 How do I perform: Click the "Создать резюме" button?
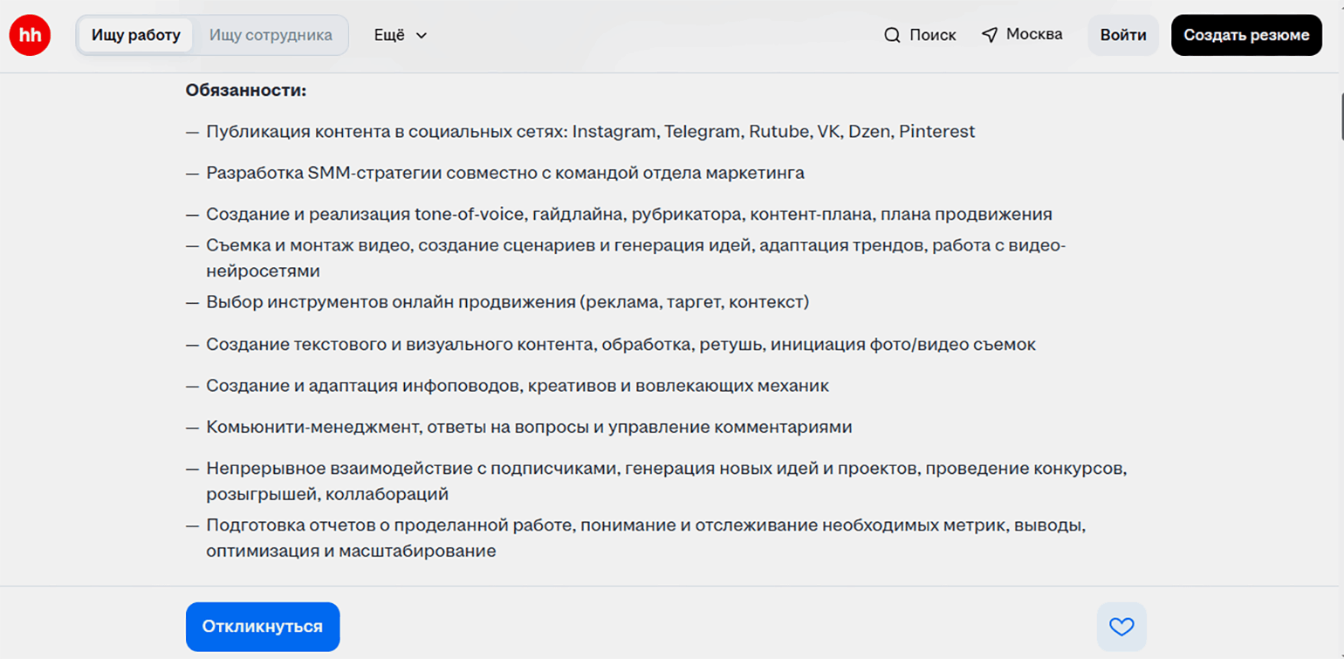tap(1246, 35)
